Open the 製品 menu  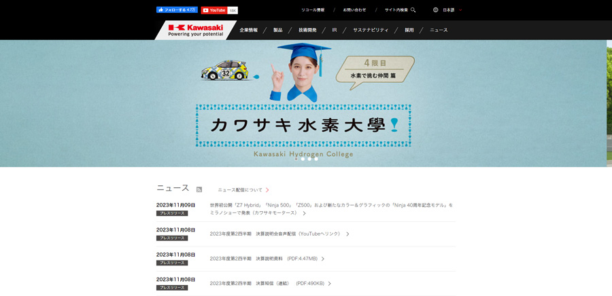click(278, 30)
